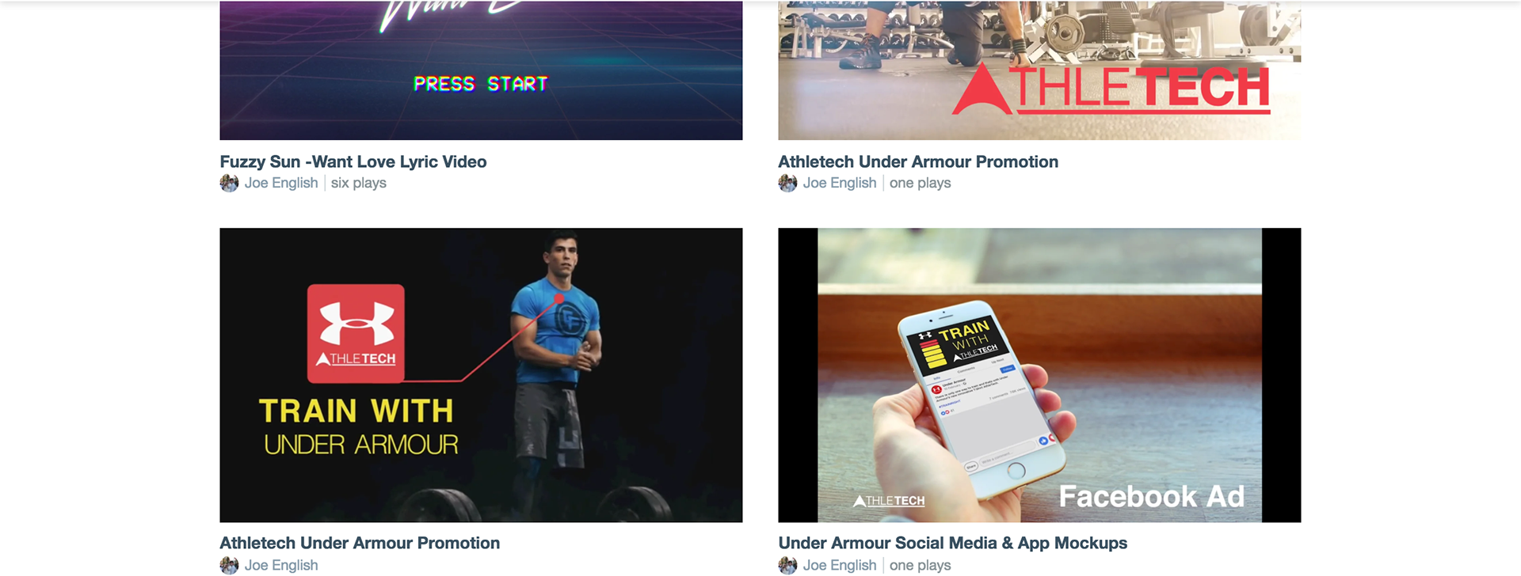
Task: Play the gym ATHLETECH logo thumbnail
Action: tap(1039, 70)
